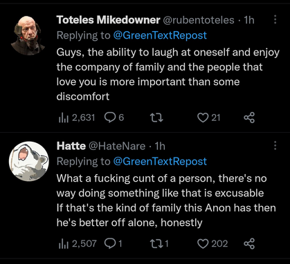Like Hatte's tweet with 202 likes
The image size is (290, 264).
point(212,244)
